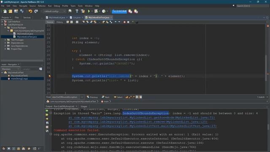Click the Previous button in Find bar
The height and width of the screenshot is (152, 270).
pos(92,97)
